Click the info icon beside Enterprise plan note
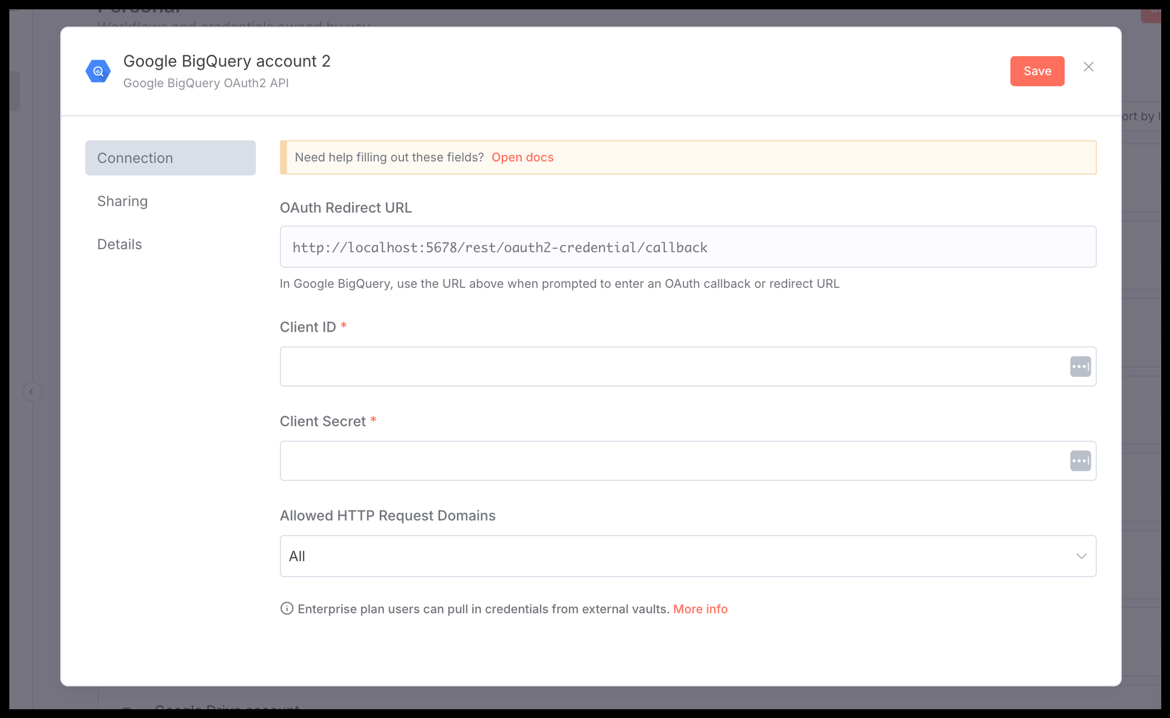The image size is (1170, 718). coord(287,609)
